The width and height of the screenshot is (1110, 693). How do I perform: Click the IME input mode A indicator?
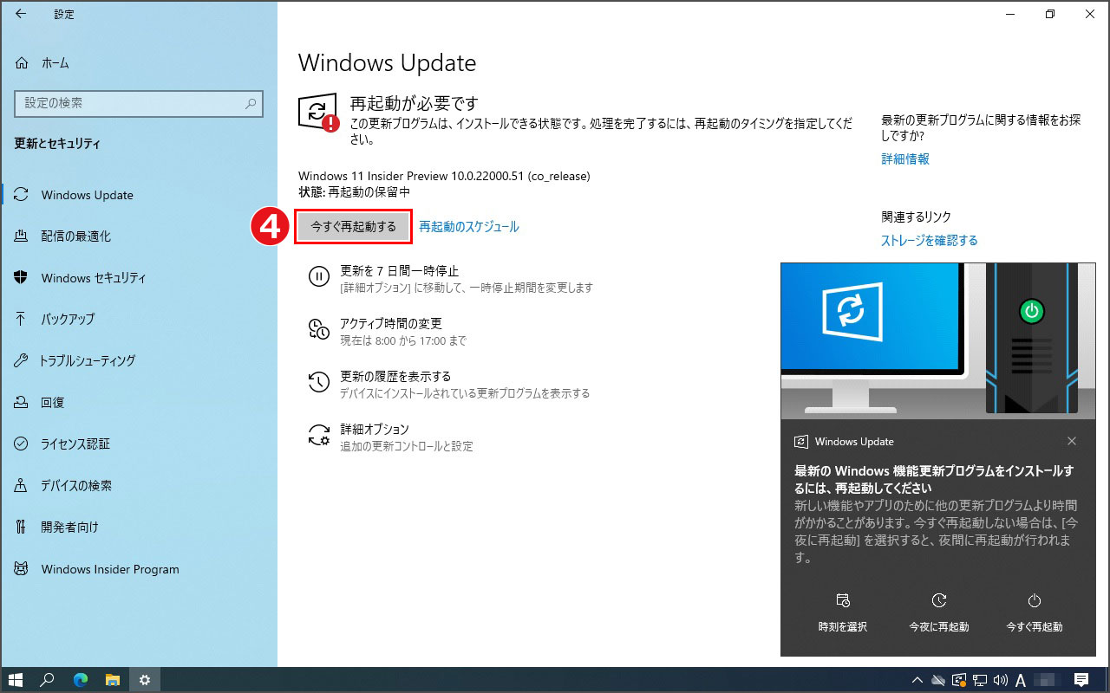tap(1021, 680)
